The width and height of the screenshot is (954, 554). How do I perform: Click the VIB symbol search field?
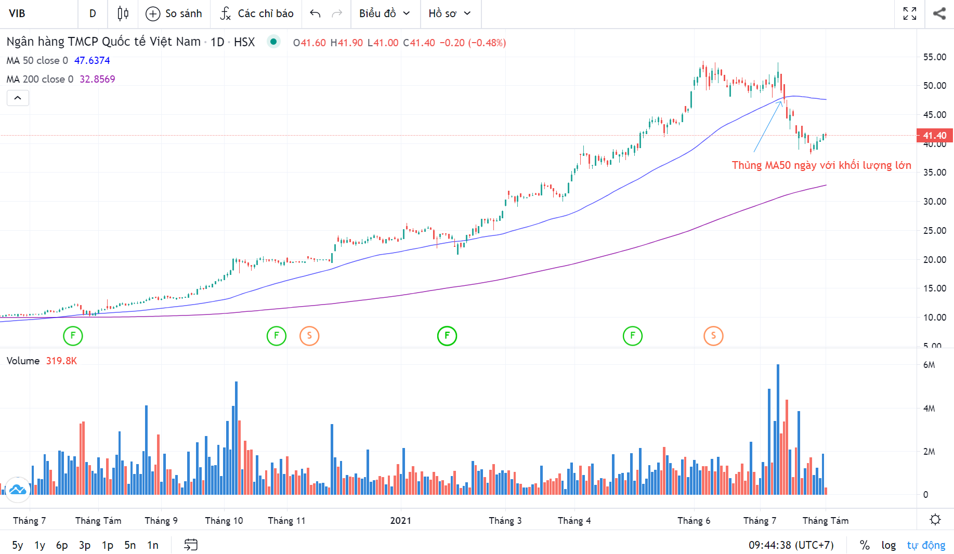(x=39, y=14)
